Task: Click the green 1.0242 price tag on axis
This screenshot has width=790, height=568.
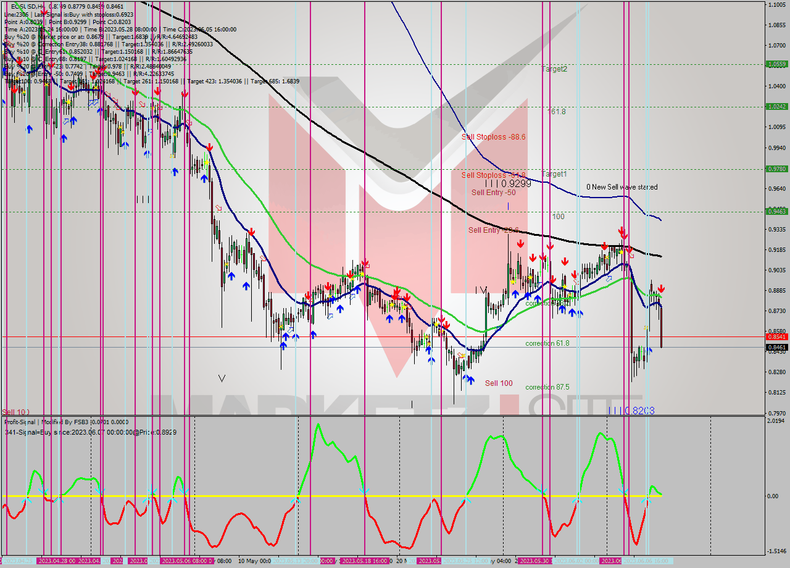Action: coord(776,106)
